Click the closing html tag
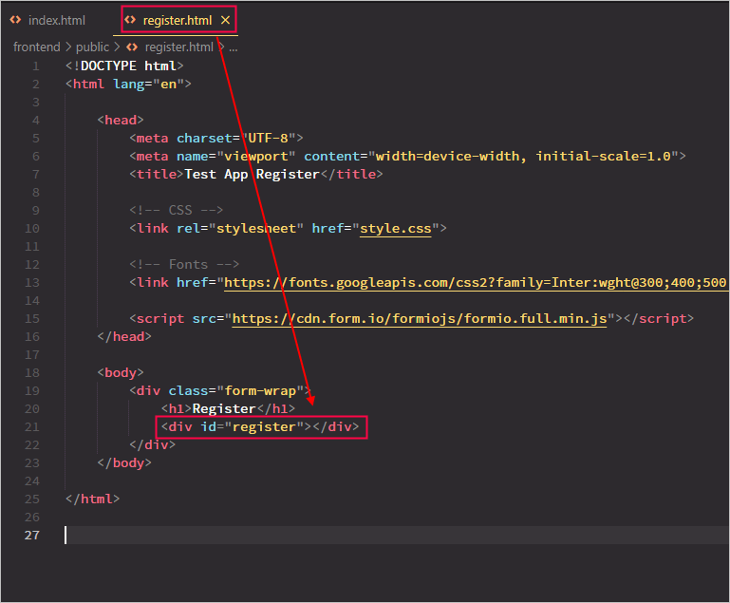Viewport: 730px width, 603px height. pos(93,499)
